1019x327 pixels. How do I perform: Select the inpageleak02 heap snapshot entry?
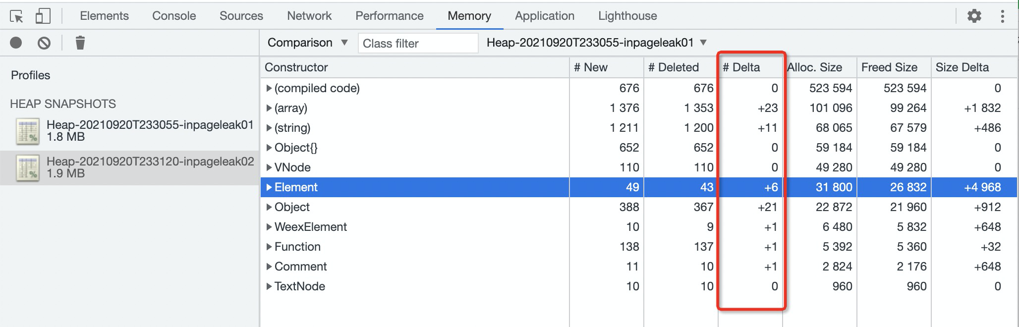tap(150, 167)
